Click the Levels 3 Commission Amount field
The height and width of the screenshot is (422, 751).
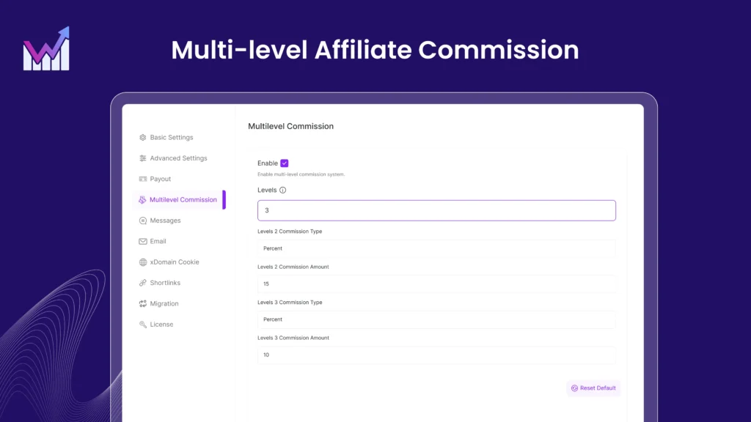[x=436, y=355]
